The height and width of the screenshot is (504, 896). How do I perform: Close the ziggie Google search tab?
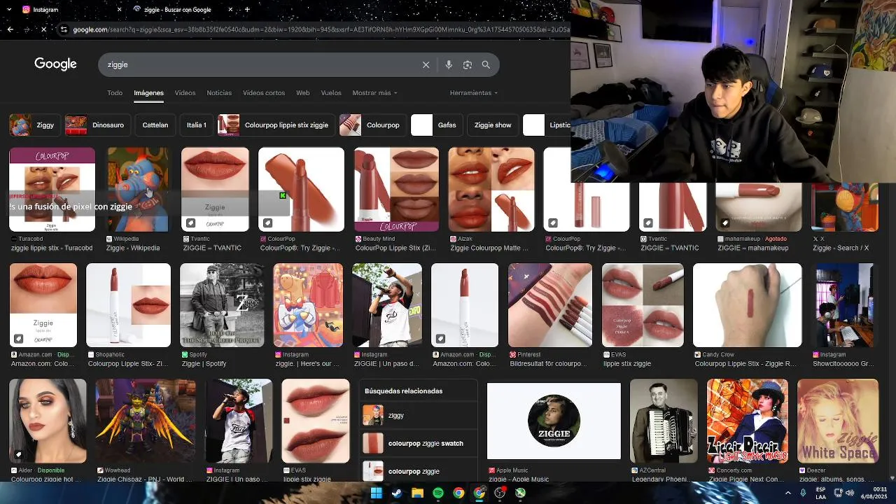230,9
